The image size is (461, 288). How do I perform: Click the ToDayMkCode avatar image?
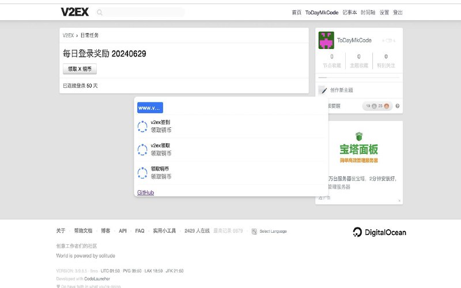click(x=326, y=40)
